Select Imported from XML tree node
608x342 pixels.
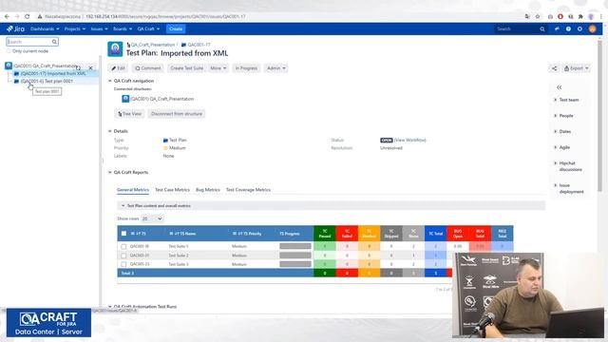(53, 74)
